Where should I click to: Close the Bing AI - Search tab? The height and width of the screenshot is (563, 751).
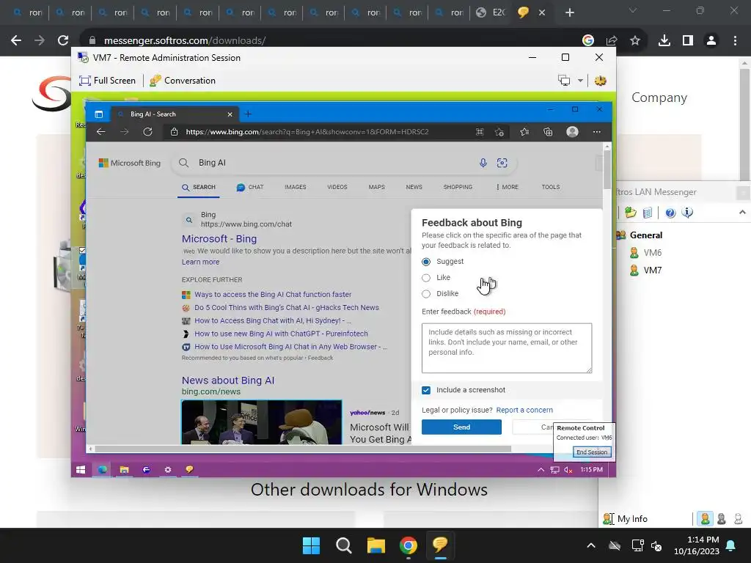[230, 114]
